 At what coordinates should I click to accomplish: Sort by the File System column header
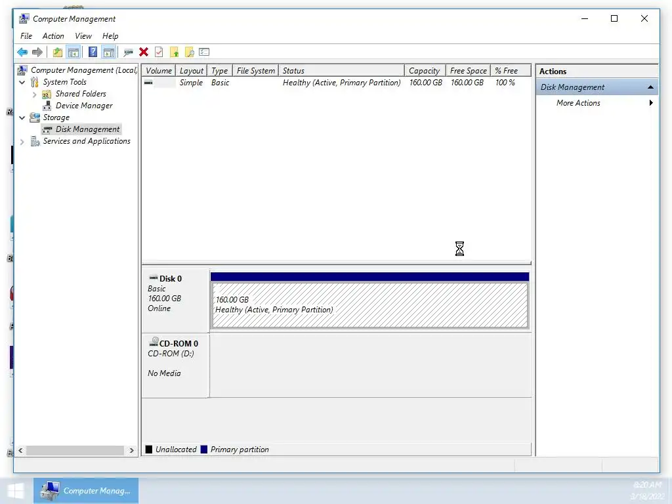coord(256,71)
